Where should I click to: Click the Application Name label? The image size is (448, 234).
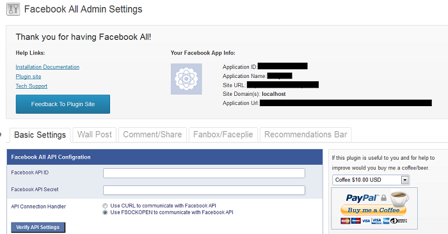tap(244, 76)
